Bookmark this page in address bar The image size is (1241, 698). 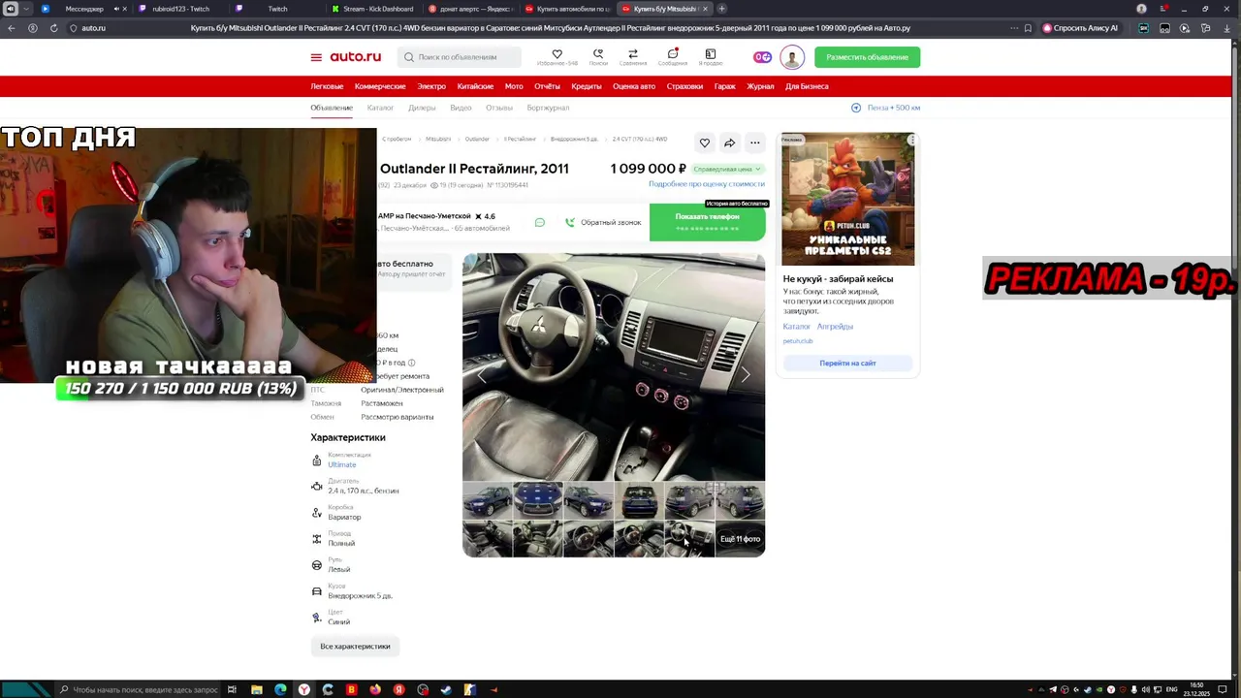click(x=1029, y=28)
